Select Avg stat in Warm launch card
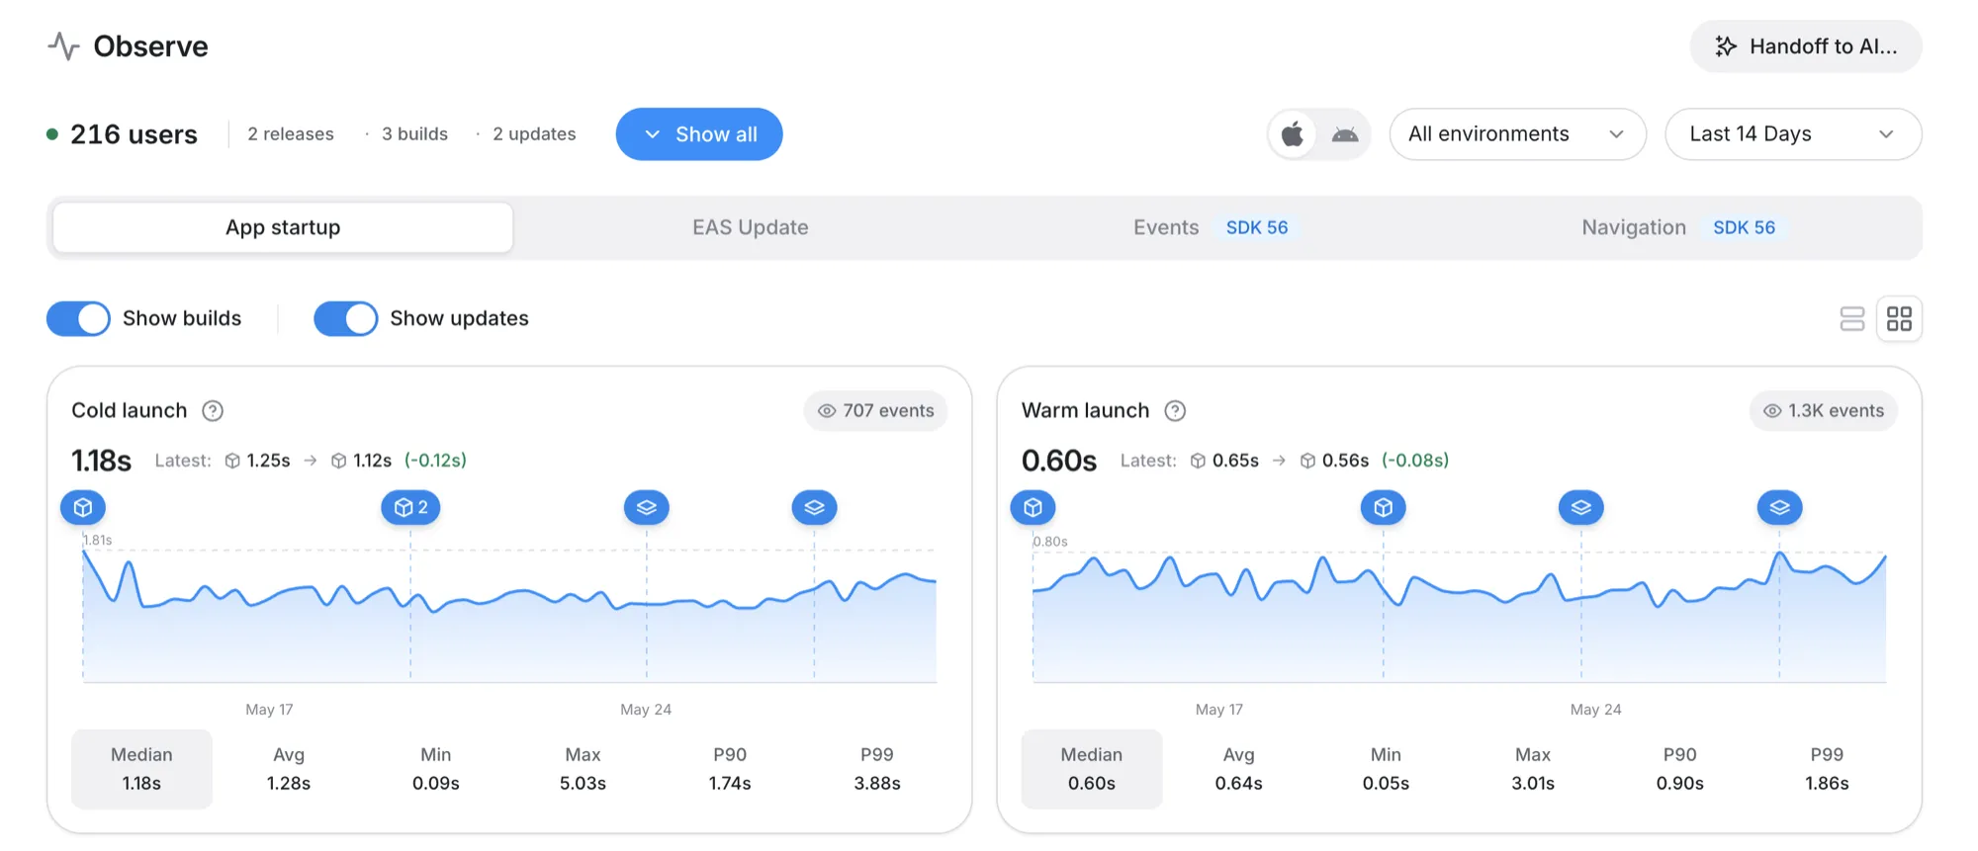This screenshot has width=1978, height=851. (1239, 769)
